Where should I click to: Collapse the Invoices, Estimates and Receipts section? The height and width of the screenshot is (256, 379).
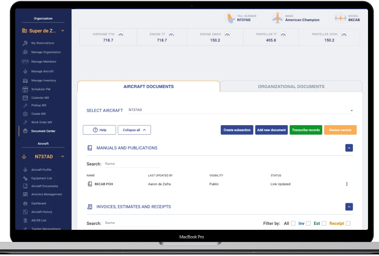[349, 207]
